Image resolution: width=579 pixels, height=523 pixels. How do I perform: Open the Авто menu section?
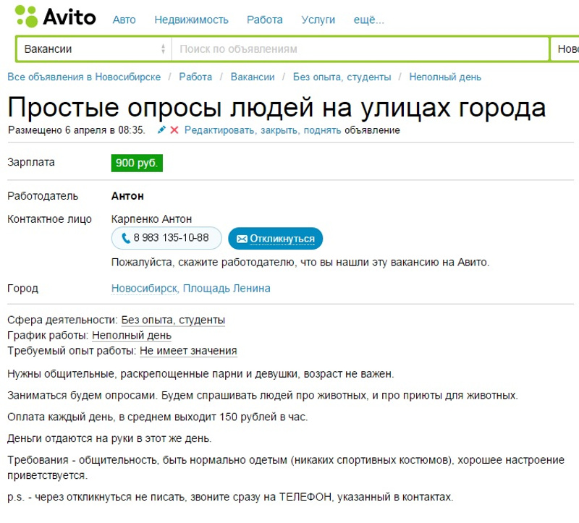coord(124,20)
